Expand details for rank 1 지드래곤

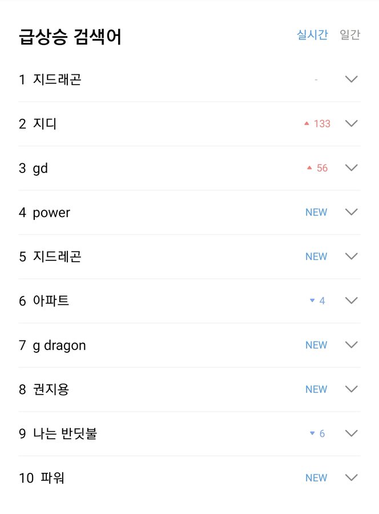pyautogui.click(x=351, y=79)
